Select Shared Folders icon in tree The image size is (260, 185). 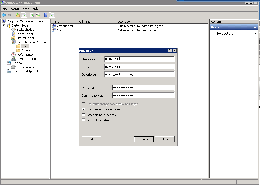[14, 38]
